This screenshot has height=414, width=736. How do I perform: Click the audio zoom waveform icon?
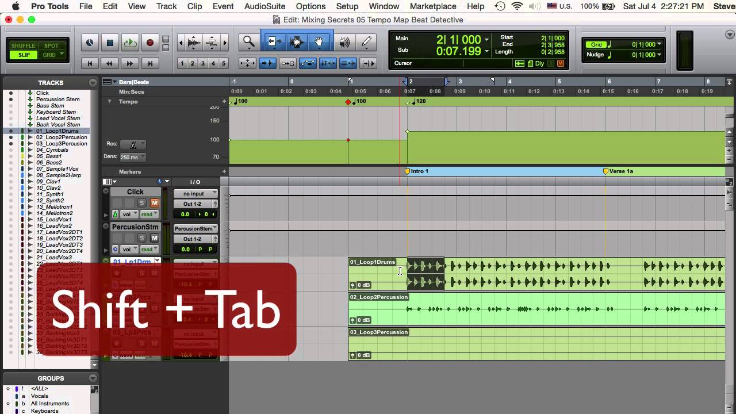194,43
